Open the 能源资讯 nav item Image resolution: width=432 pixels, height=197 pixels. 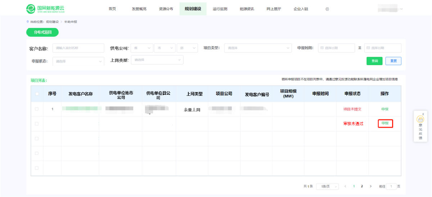[x=247, y=9]
